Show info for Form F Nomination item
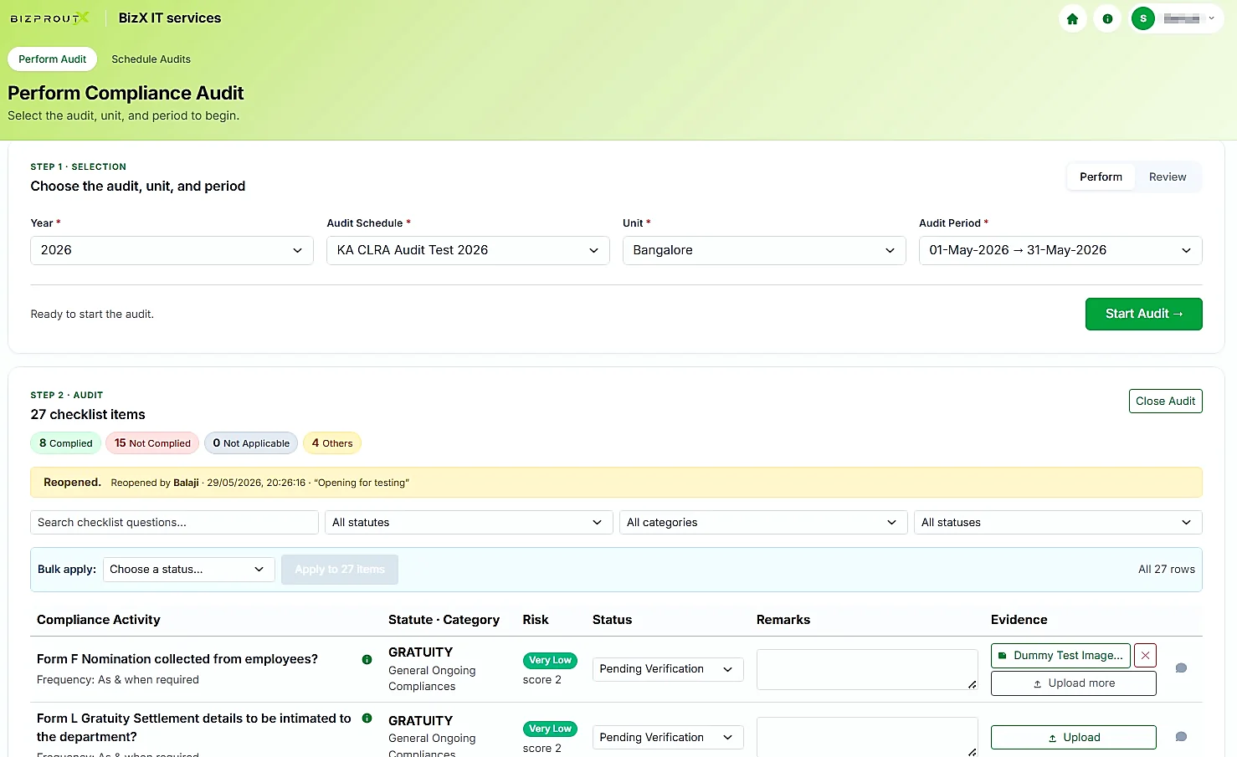 [367, 659]
